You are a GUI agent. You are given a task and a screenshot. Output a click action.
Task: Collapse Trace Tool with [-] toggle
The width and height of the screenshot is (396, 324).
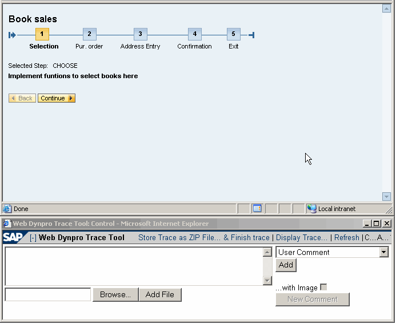coord(33,238)
